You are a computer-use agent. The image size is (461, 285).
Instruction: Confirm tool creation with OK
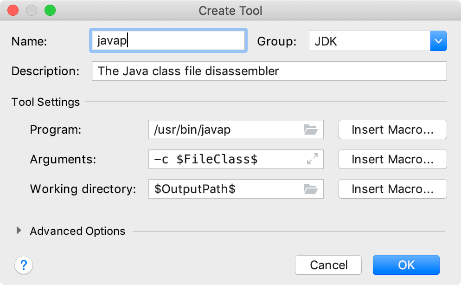coord(406,265)
